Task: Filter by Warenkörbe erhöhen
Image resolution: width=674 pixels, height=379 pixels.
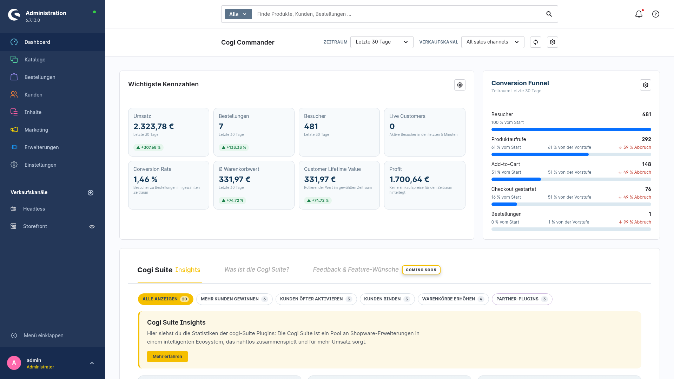Action: pyautogui.click(x=453, y=299)
